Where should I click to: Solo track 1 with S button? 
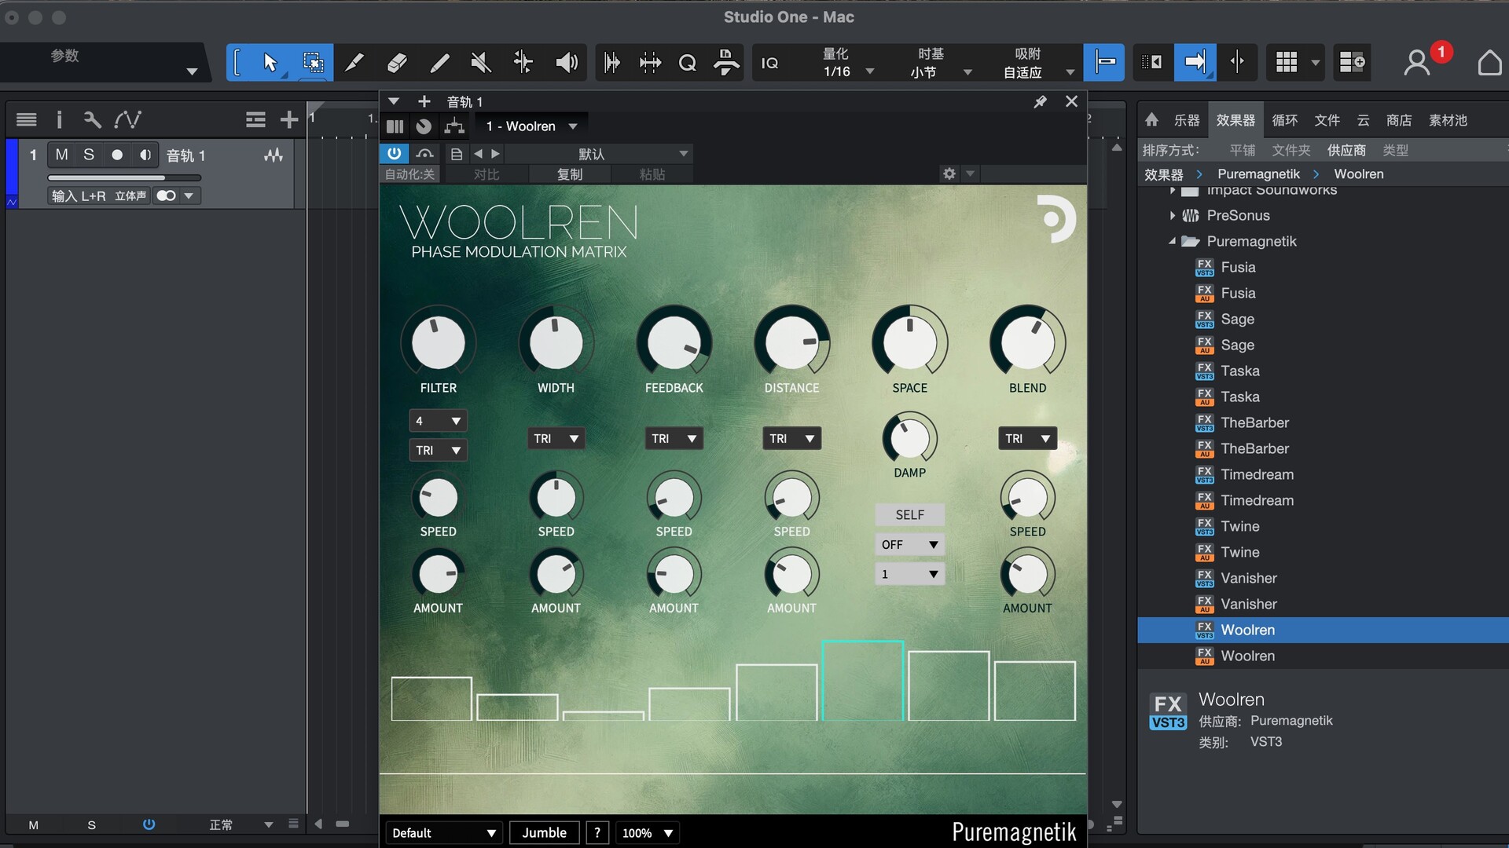89,155
